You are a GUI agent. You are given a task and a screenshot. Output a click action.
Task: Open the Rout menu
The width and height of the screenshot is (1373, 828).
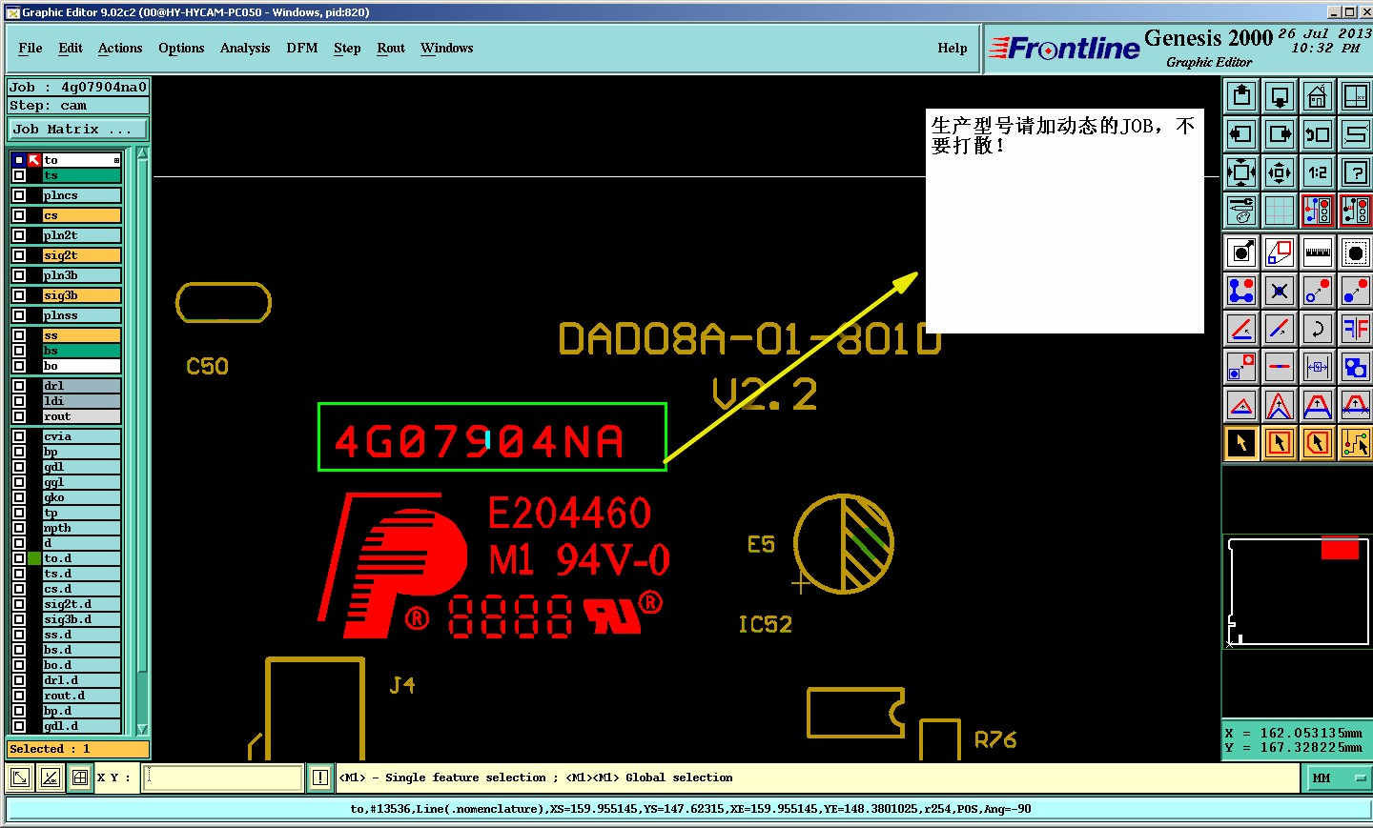click(391, 48)
